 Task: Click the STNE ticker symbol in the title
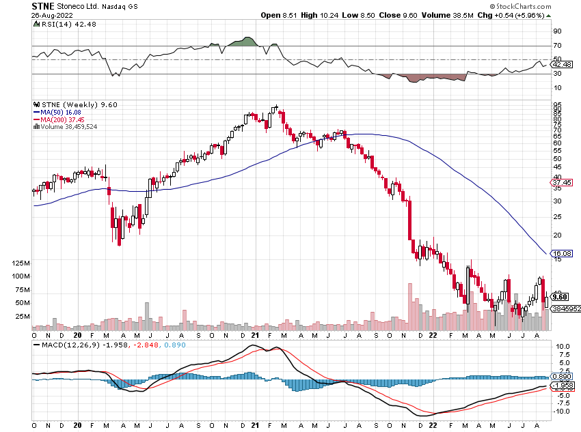pyautogui.click(x=43, y=6)
